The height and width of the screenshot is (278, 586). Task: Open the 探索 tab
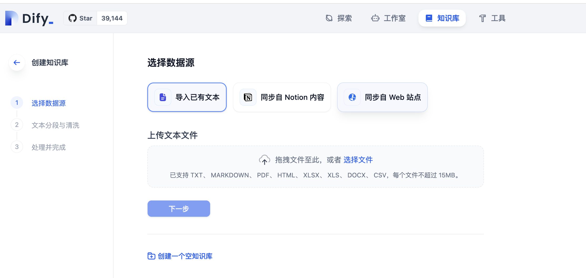click(x=339, y=18)
